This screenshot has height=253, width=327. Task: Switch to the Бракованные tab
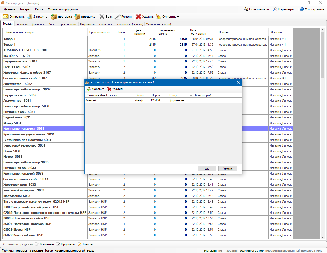click(x=68, y=24)
